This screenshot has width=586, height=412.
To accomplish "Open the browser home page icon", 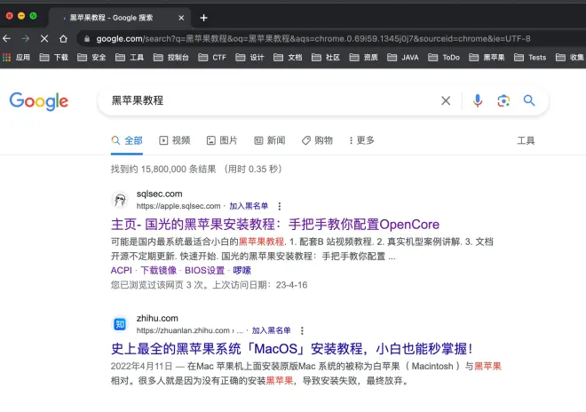I will (x=64, y=38).
